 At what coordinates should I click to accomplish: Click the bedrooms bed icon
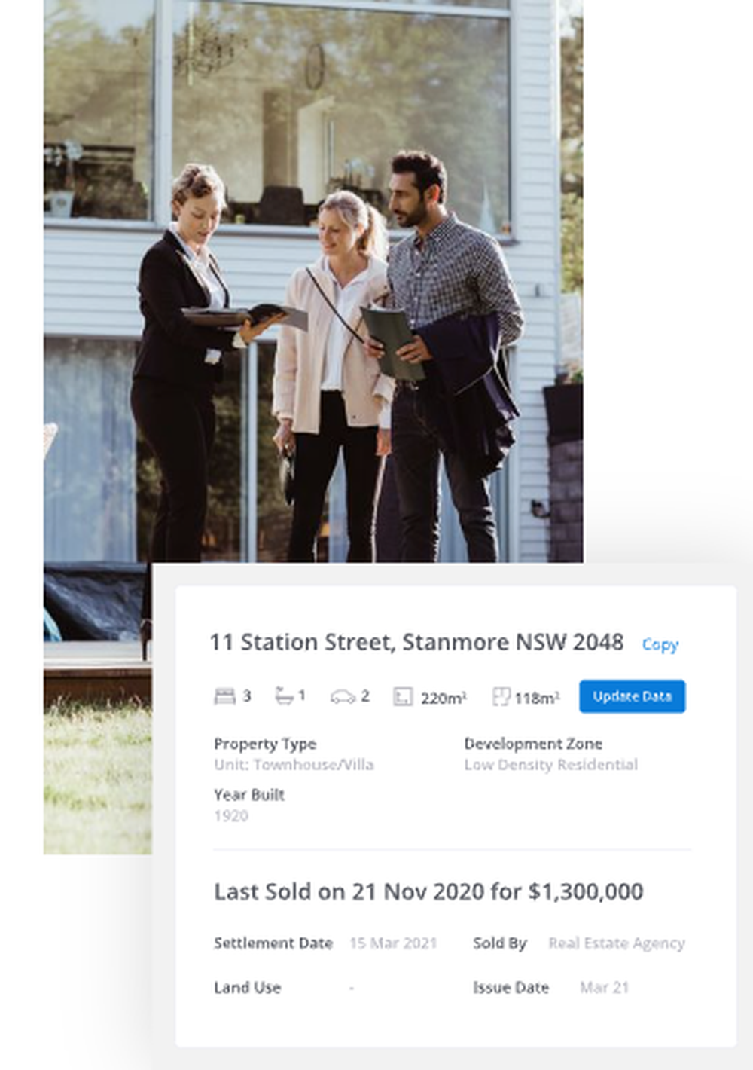(x=224, y=696)
